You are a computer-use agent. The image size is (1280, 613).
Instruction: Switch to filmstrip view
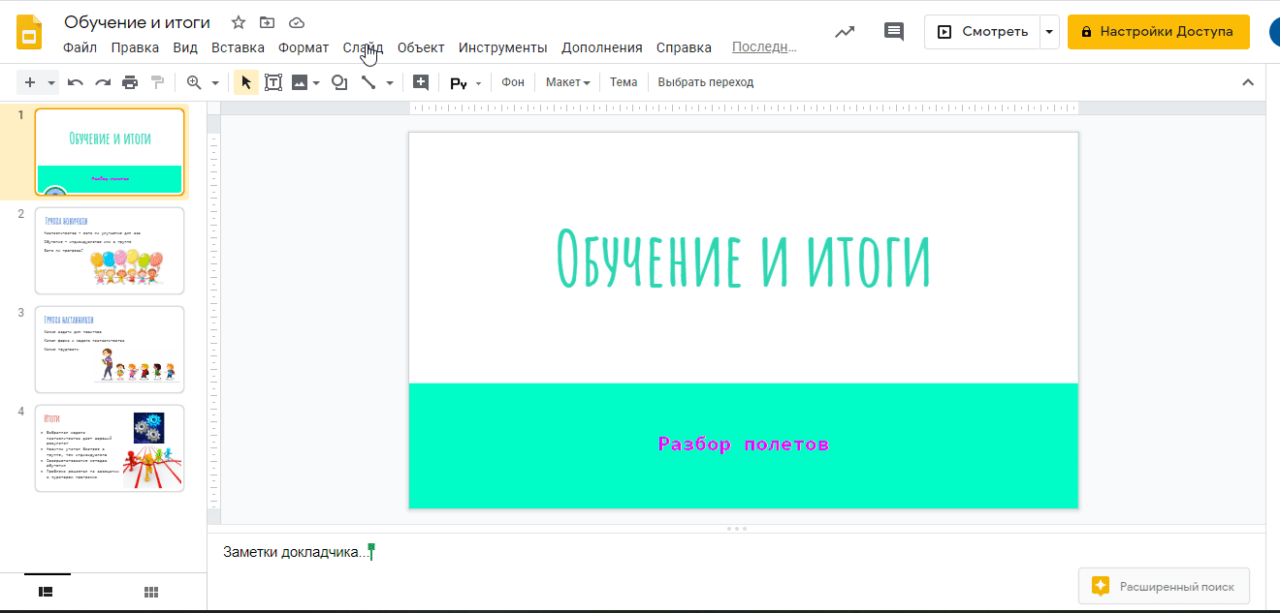pyautogui.click(x=46, y=592)
